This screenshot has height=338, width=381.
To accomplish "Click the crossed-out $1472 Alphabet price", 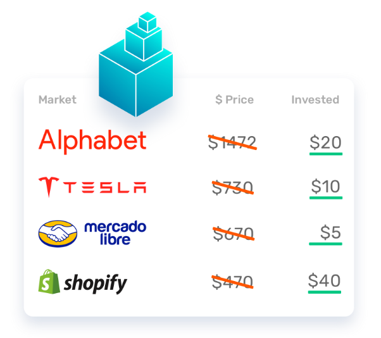I will tap(232, 143).
